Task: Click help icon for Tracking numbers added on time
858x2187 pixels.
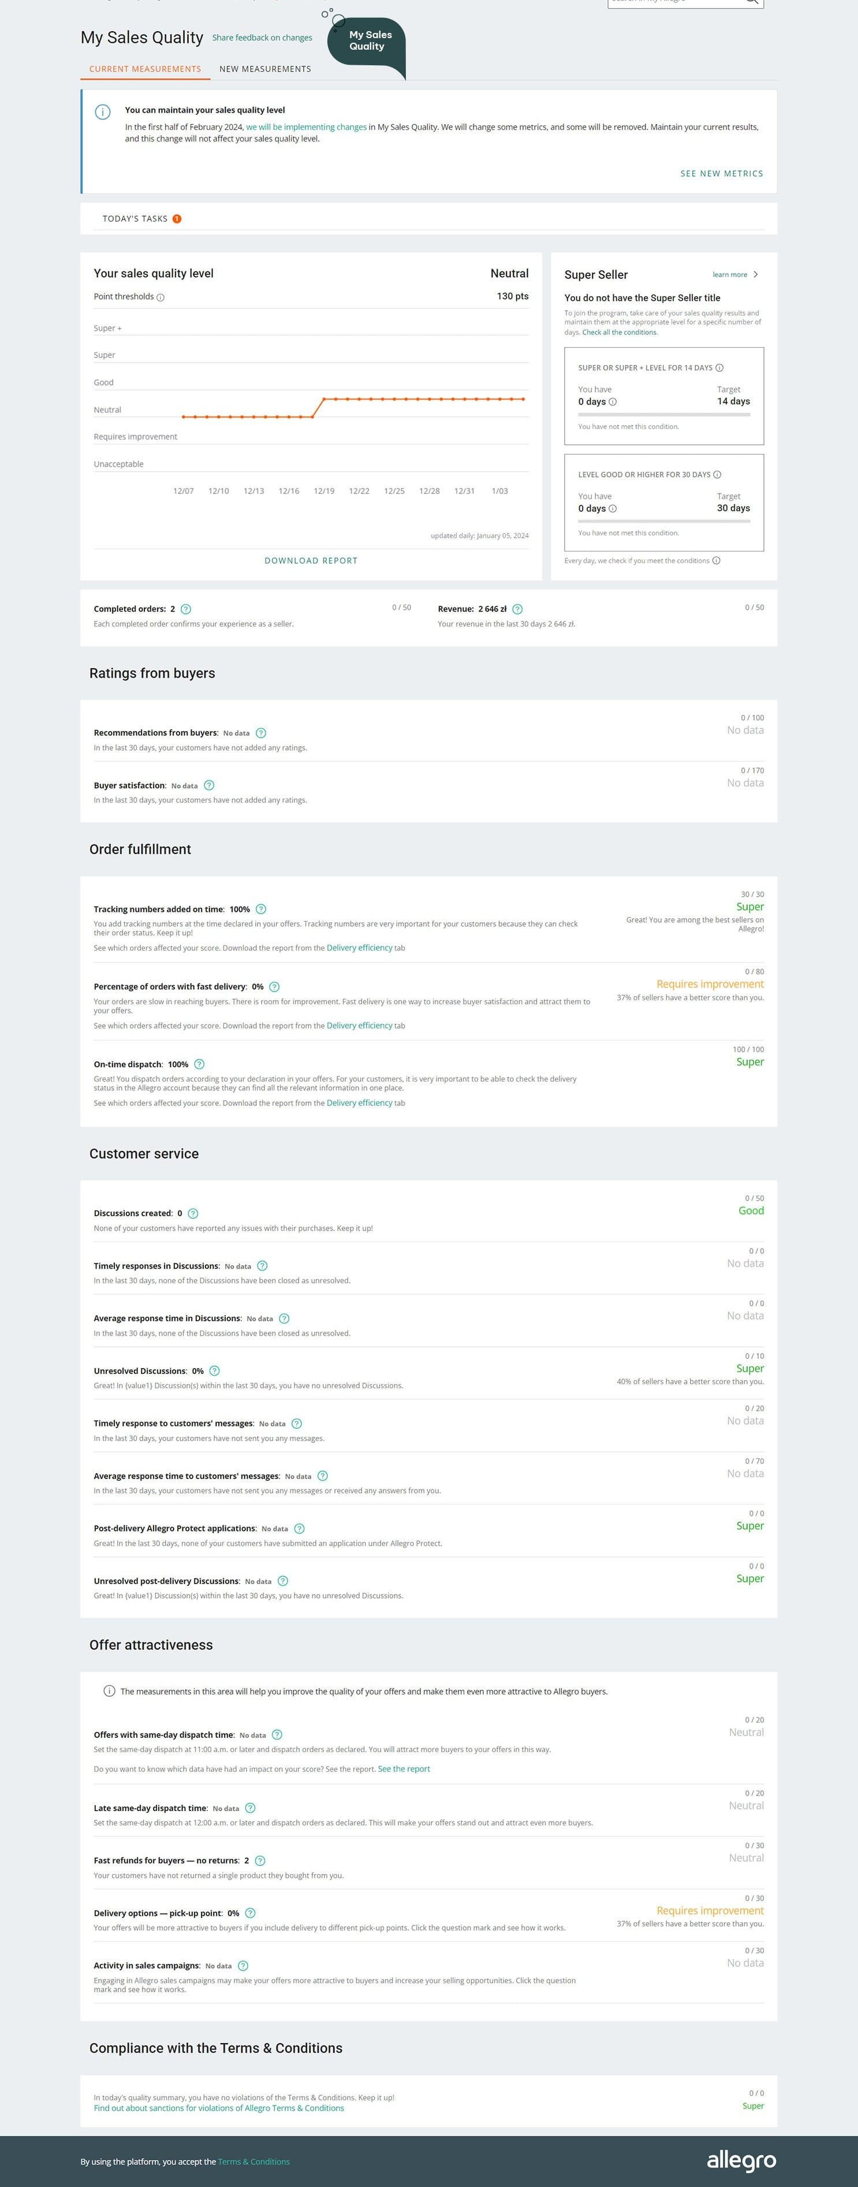Action: 262,908
